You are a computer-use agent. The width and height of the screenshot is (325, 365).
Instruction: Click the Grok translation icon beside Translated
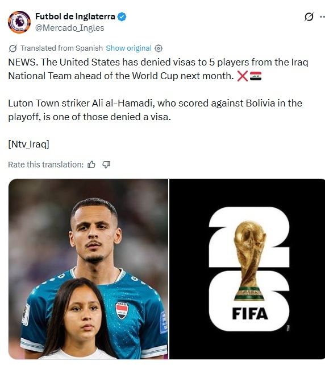pyautogui.click(x=13, y=48)
